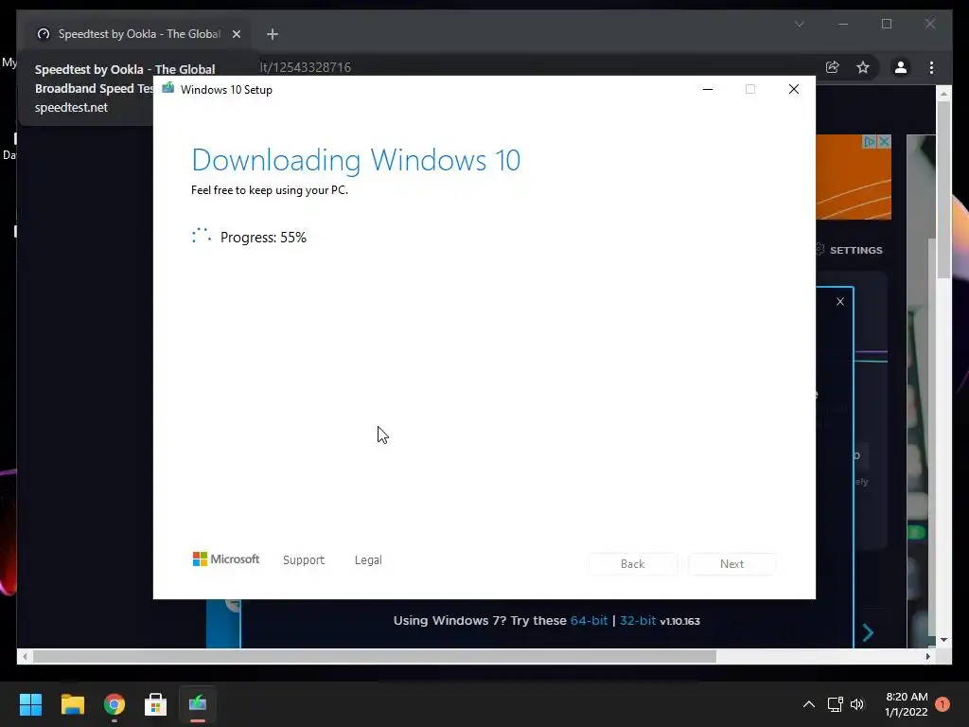Click the horizontal scrollbar right arrow
The height and width of the screenshot is (727, 969).
click(927, 657)
